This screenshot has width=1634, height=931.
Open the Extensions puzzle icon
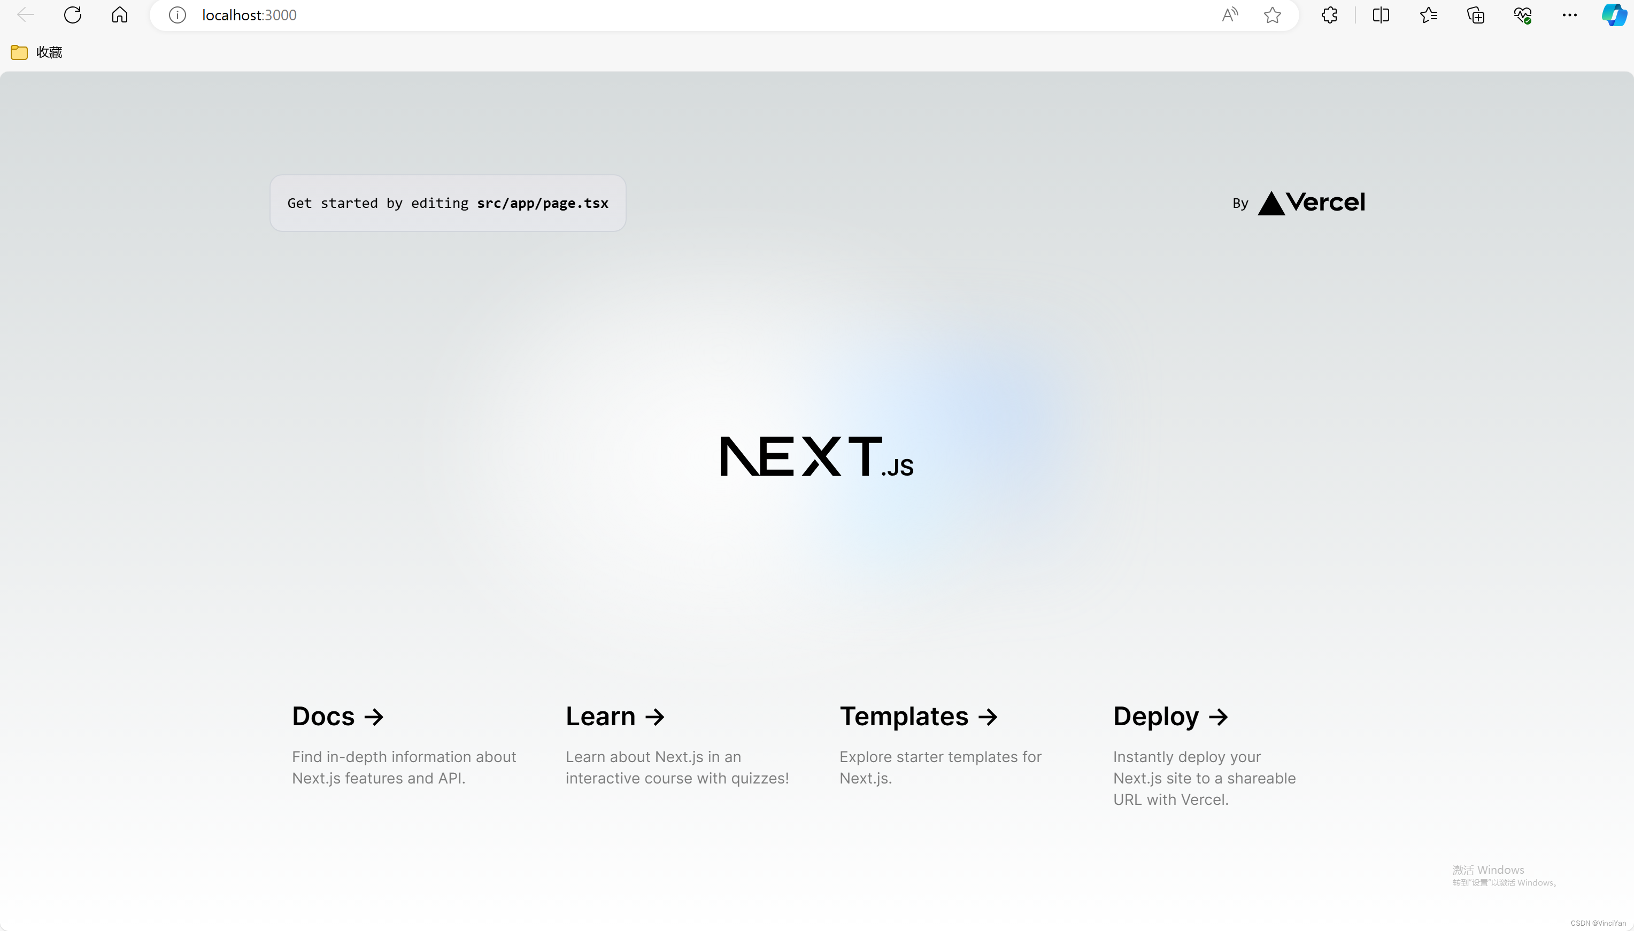[1330, 15]
